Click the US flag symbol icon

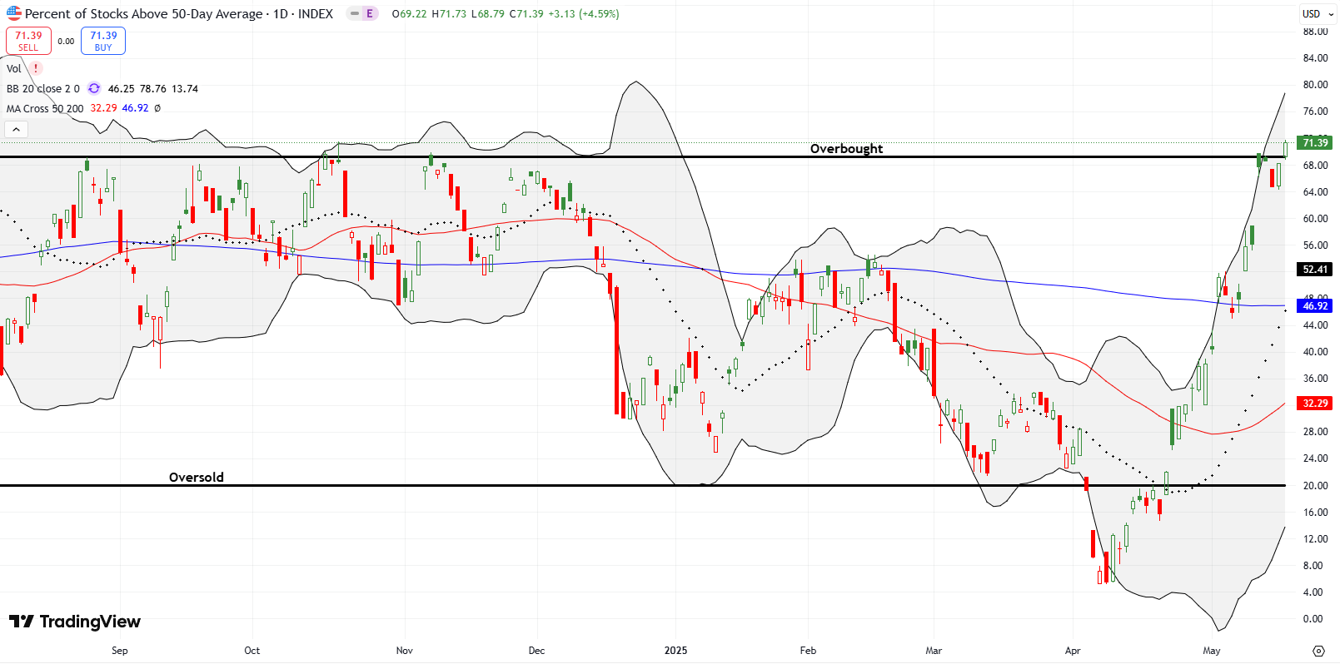click(14, 13)
